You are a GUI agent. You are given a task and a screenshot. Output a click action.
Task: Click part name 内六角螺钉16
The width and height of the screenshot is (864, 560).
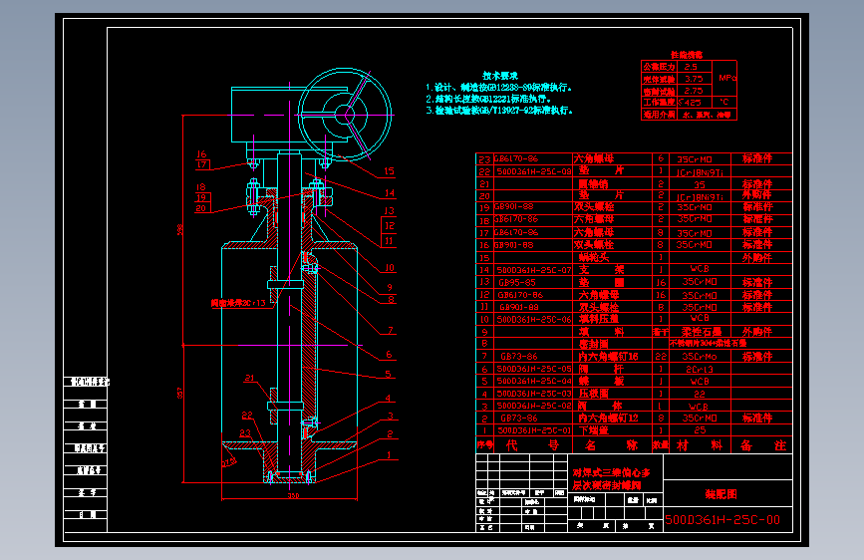tap(608, 357)
